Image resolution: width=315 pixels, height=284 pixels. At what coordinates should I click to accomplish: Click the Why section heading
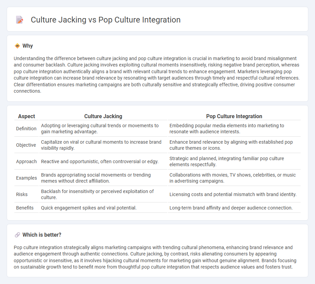27,46
